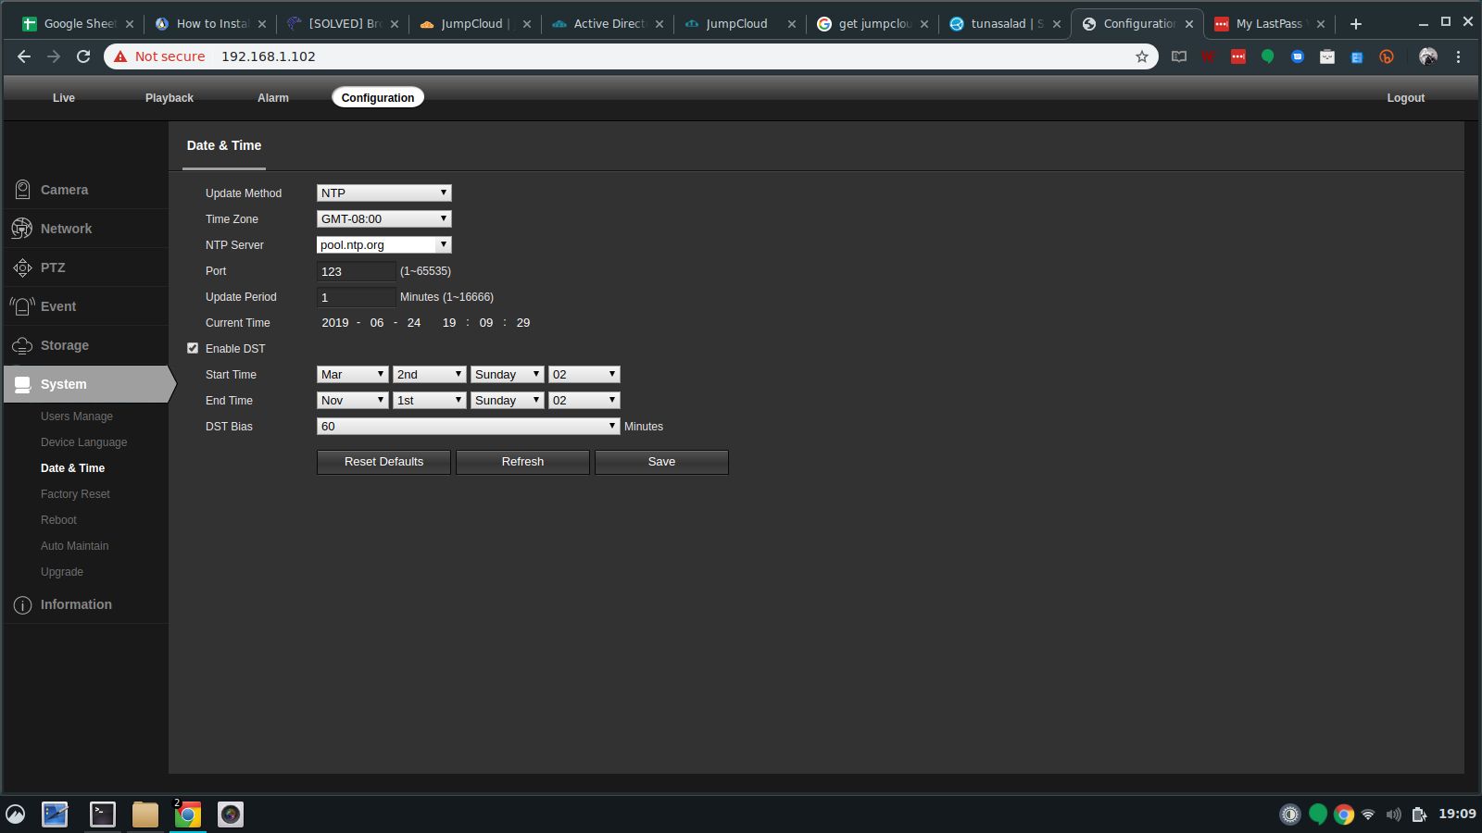The image size is (1482, 833).
Task: Select the Network globe icon
Action: click(x=22, y=229)
